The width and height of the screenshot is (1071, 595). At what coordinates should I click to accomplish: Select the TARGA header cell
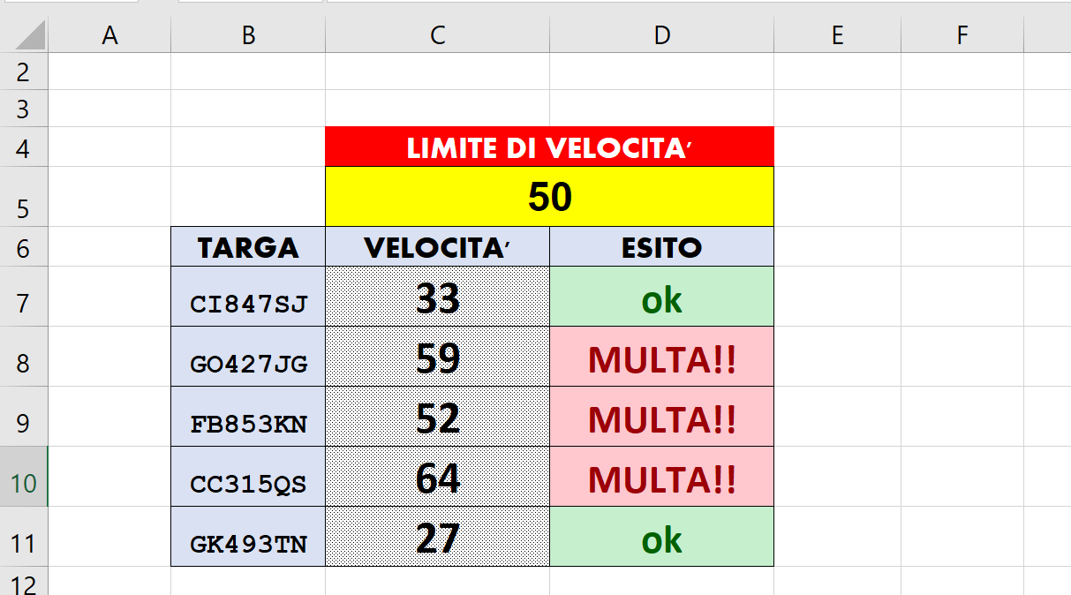[x=248, y=247]
